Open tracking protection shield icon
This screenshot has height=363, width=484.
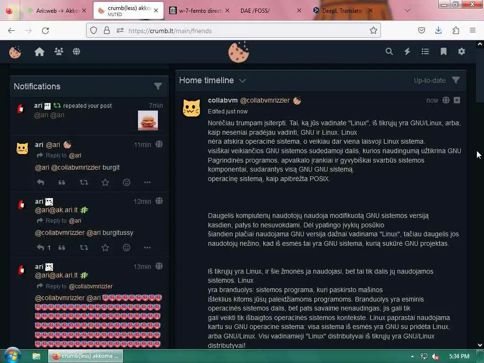pos(94,30)
